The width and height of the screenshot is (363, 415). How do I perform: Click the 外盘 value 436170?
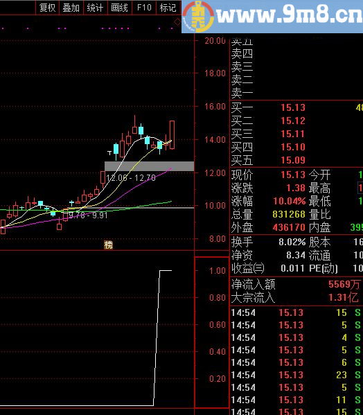(289, 227)
